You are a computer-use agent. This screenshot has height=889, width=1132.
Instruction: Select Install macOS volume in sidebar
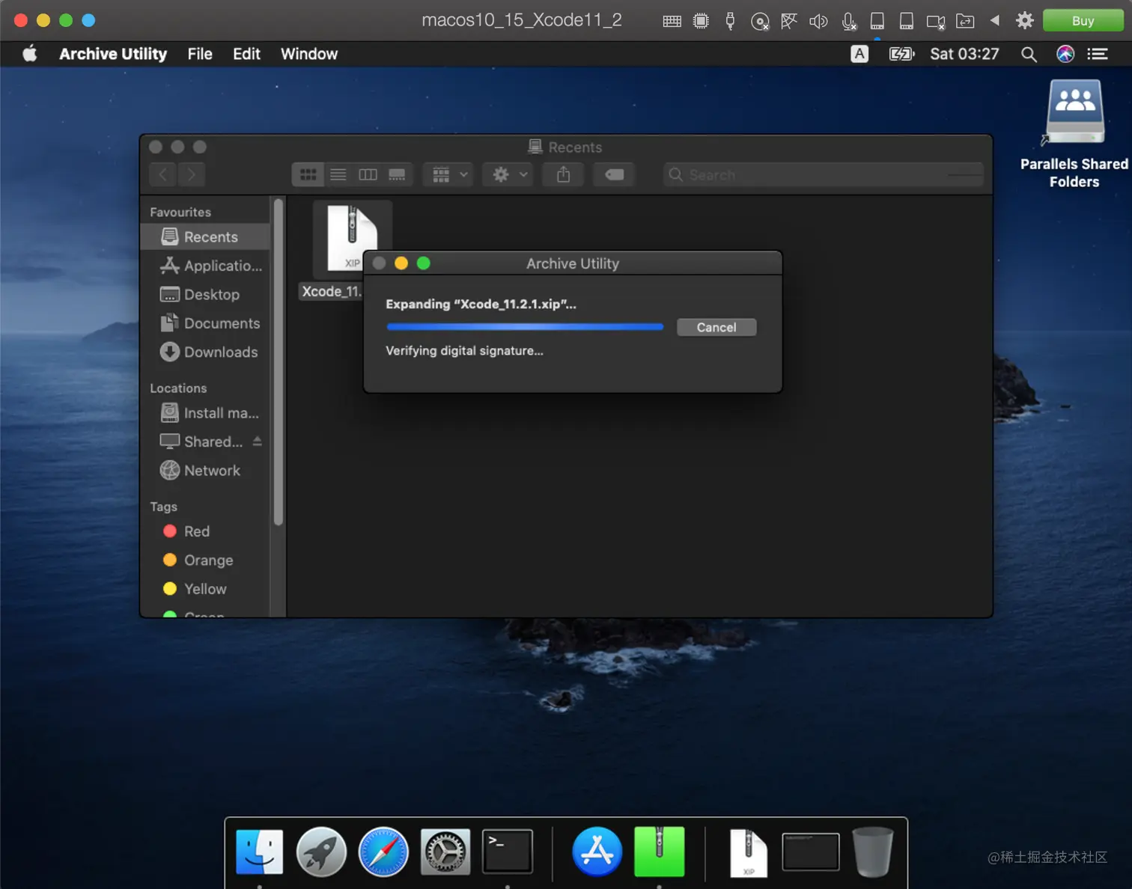tap(205, 413)
